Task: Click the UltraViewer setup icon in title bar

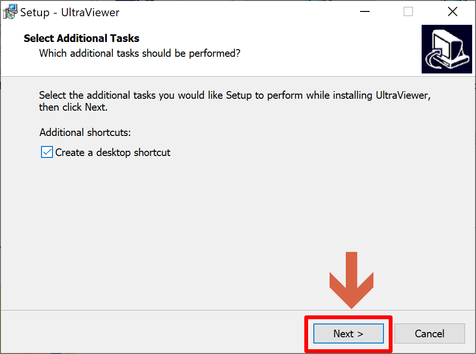Action: (x=10, y=12)
